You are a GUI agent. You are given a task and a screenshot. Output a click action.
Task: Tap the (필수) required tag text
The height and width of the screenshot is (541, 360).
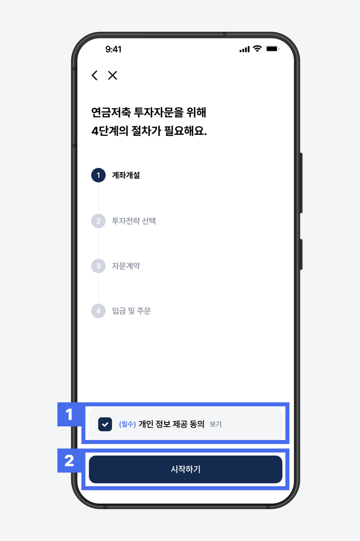pyautogui.click(x=128, y=424)
